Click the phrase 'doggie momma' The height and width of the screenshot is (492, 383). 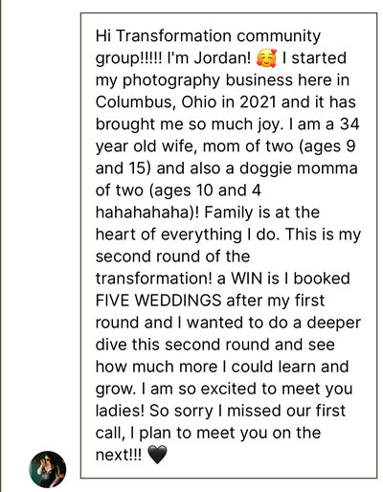coord(299,168)
